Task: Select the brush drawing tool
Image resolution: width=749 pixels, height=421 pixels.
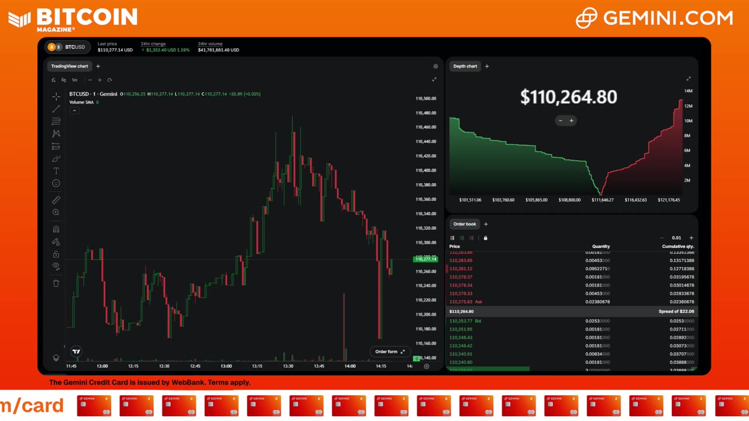Action: pos(56,158)
